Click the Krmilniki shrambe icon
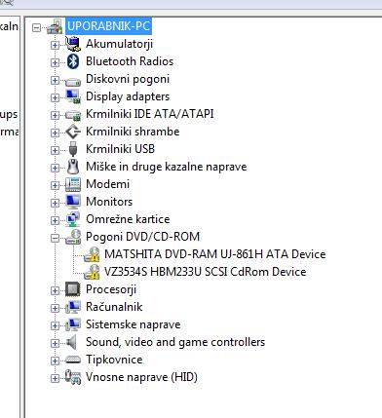The width and height of the screenshot is (382, 418). [73, 132]
